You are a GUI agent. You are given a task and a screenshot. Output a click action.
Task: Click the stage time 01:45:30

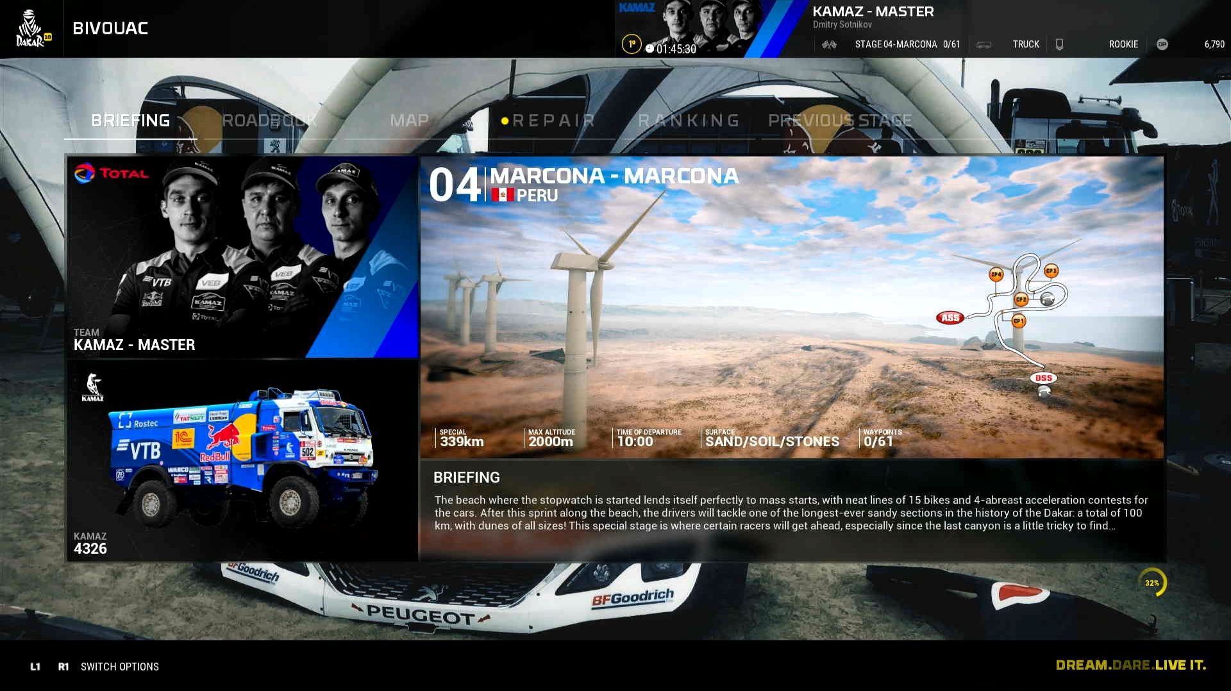[676, 49]
